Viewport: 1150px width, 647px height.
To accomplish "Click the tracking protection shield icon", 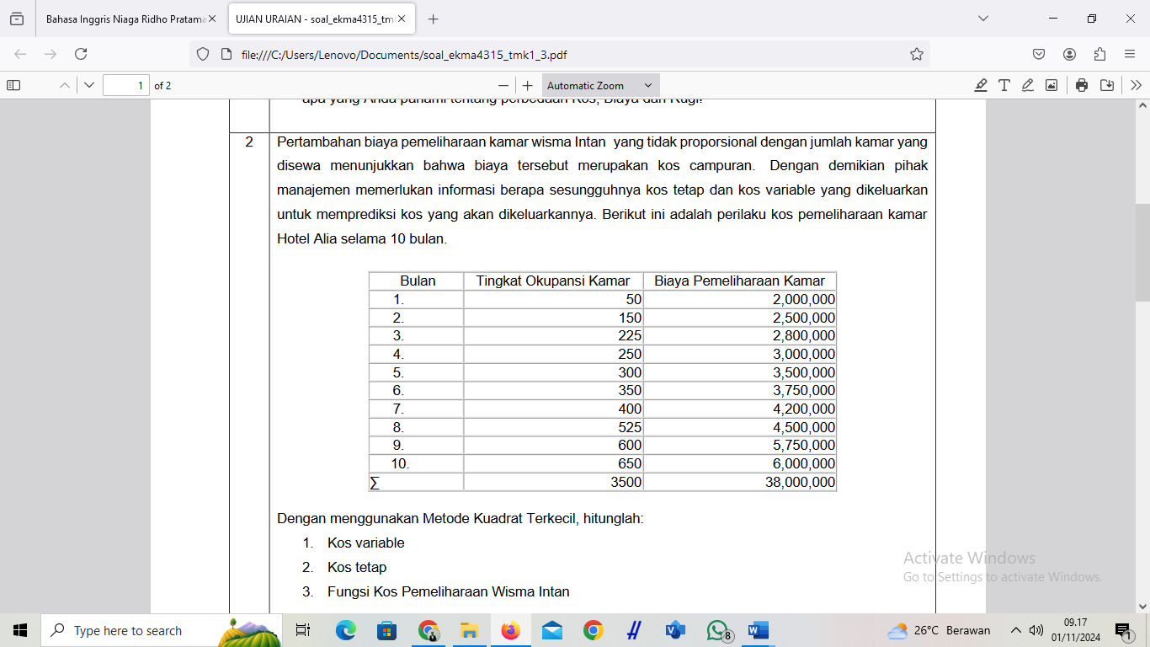I will [202, 54].
